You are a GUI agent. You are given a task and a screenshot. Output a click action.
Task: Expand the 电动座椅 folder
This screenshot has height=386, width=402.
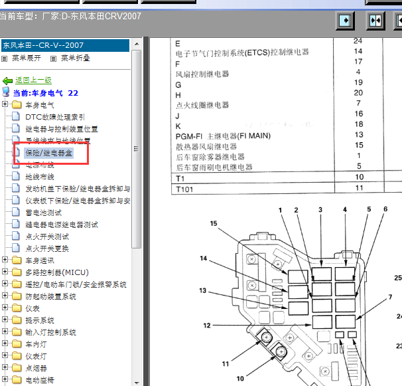(x=5, y=379)
